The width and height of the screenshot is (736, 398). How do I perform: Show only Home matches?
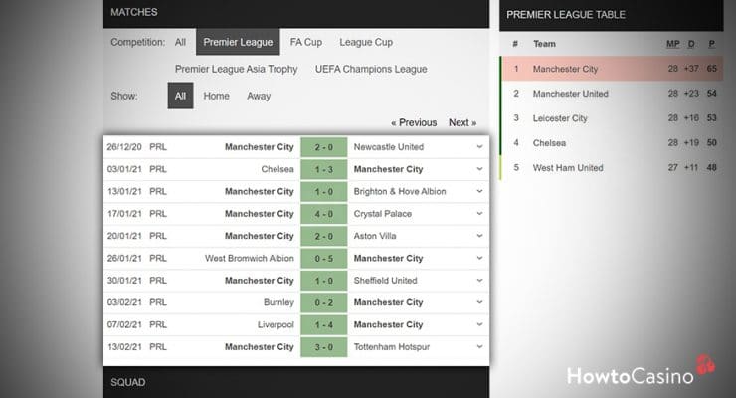click(x=216, y=96)
